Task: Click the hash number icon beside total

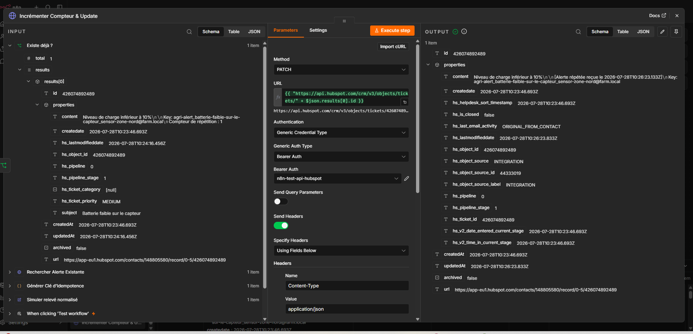Action: [29, 58]
